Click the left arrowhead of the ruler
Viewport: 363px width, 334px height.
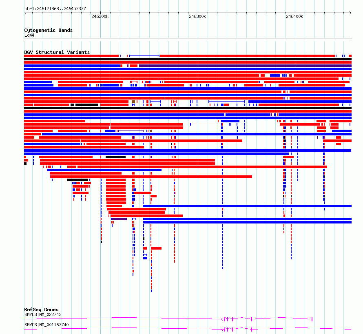[25, 13]
